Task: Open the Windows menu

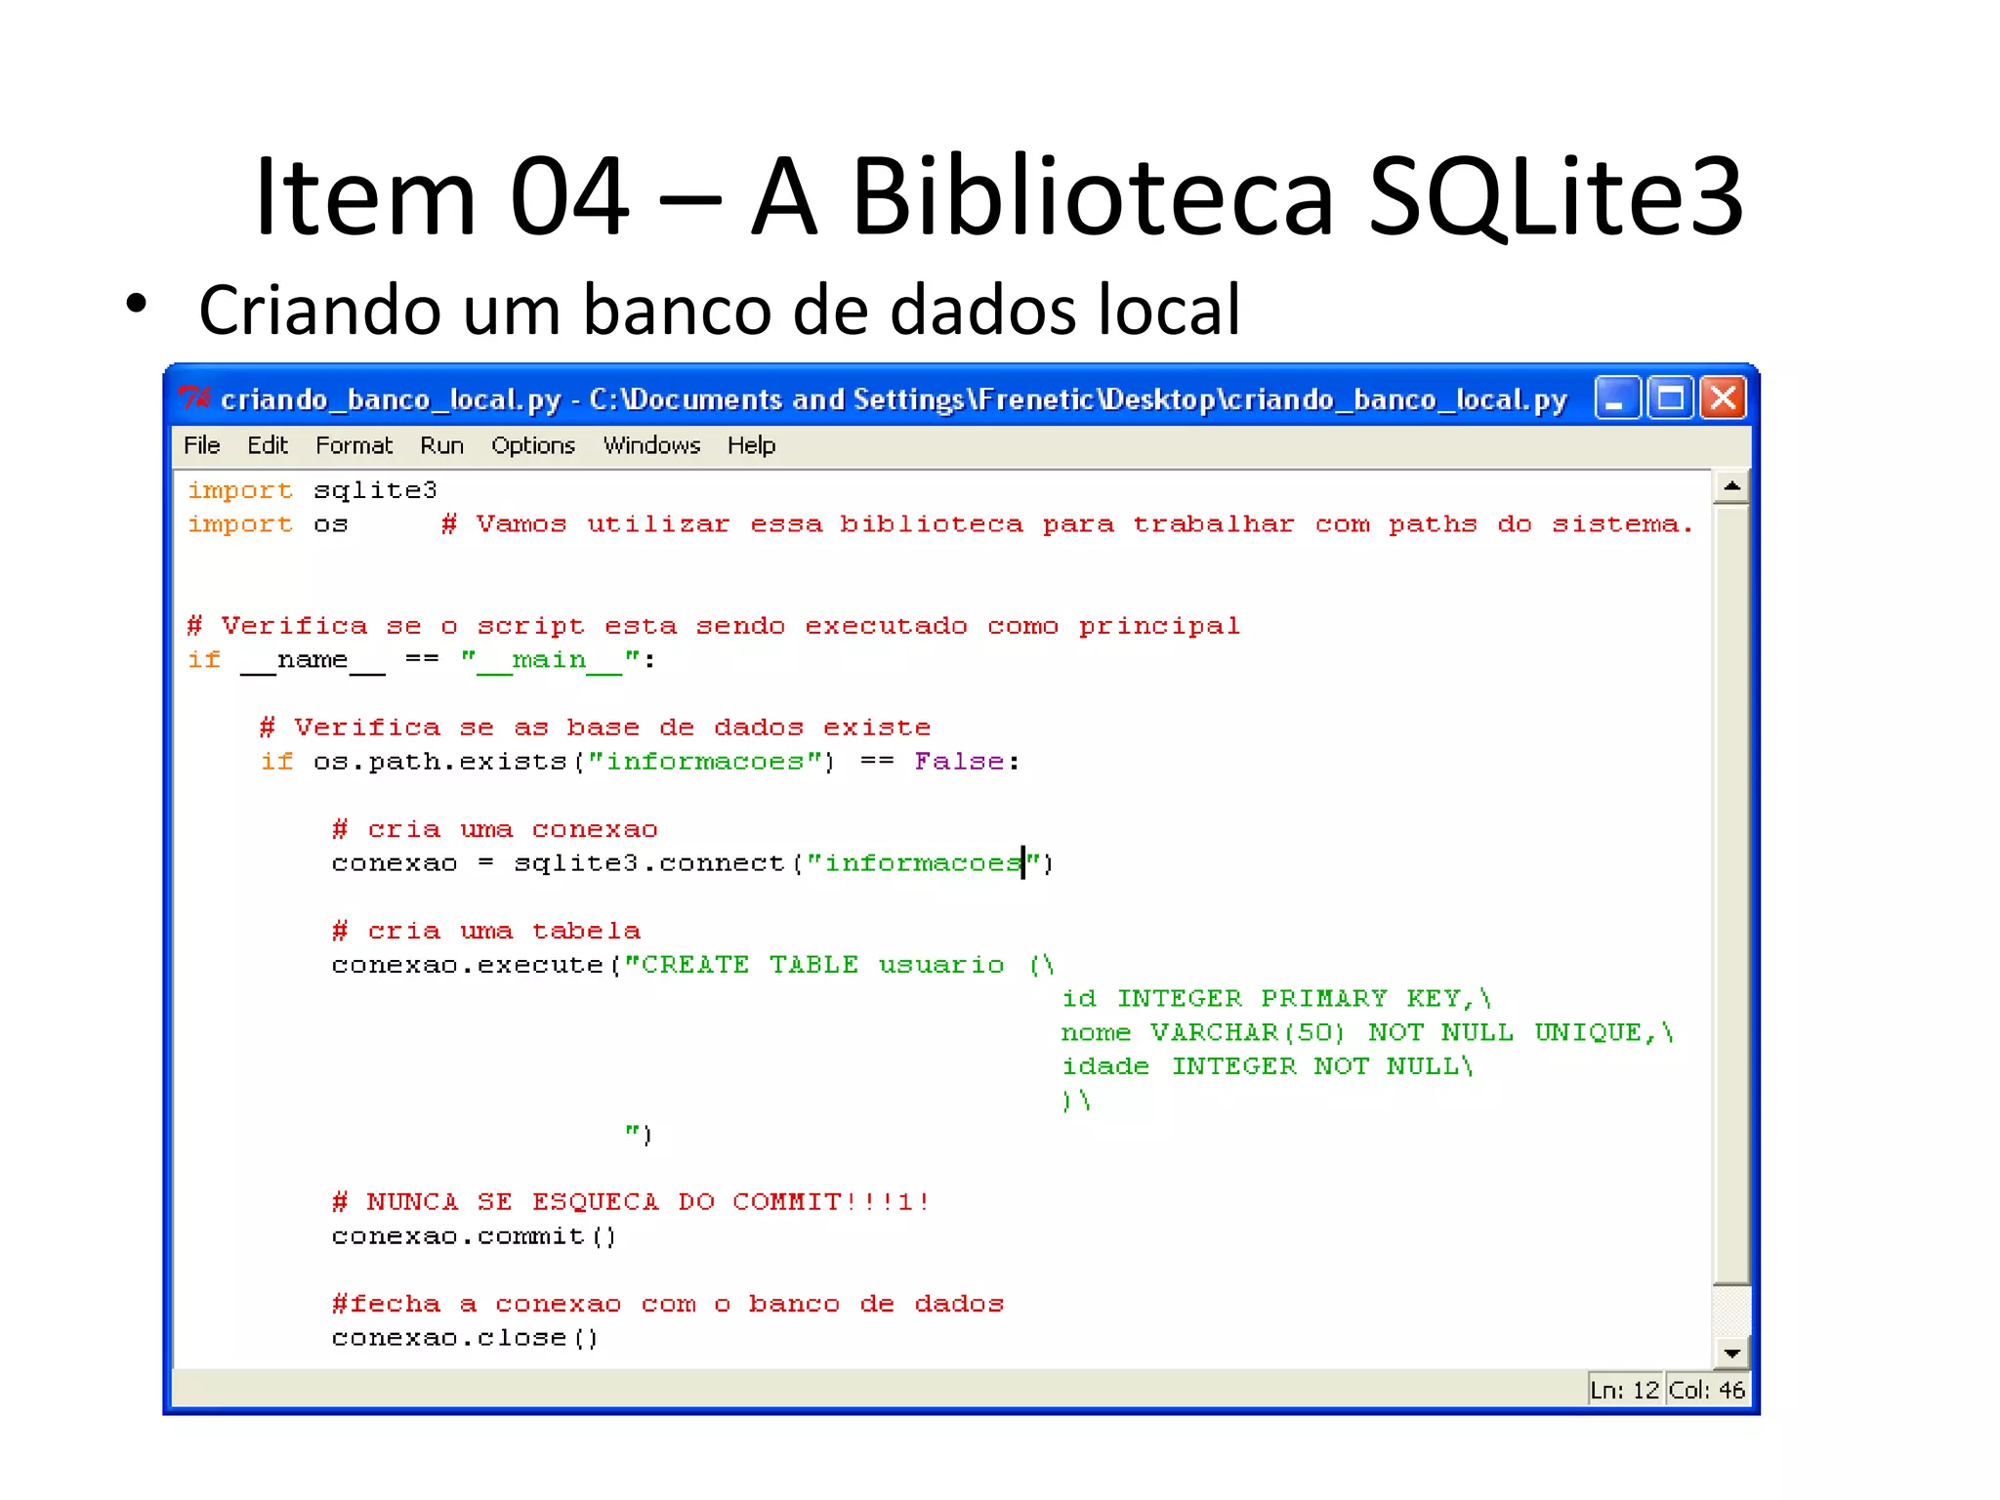Action: (651, 445)
